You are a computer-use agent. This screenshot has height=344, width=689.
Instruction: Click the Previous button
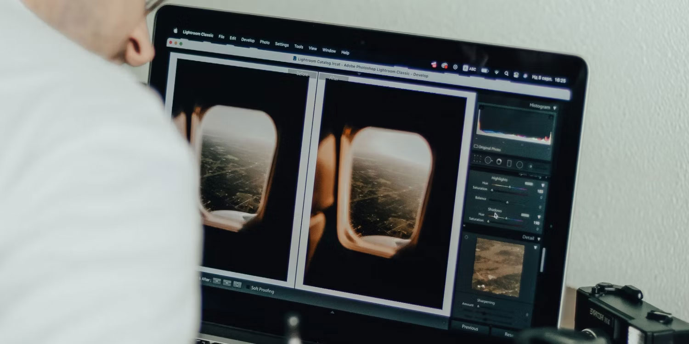[469, 327]
